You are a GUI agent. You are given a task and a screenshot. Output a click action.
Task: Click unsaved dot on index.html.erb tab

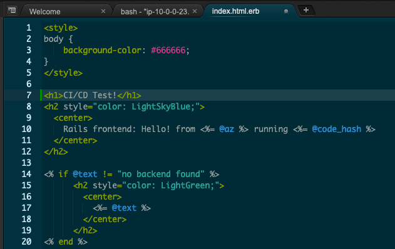[x=286, y=11]
